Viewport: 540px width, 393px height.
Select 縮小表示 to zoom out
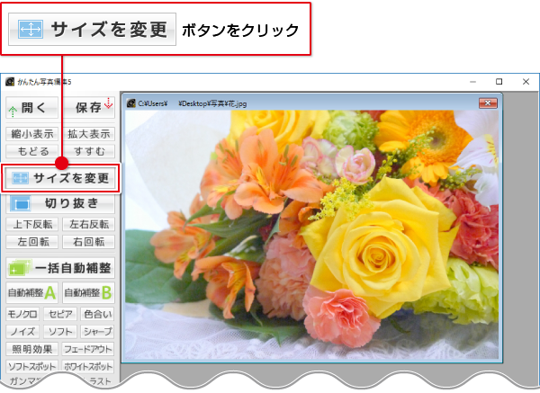32,134
